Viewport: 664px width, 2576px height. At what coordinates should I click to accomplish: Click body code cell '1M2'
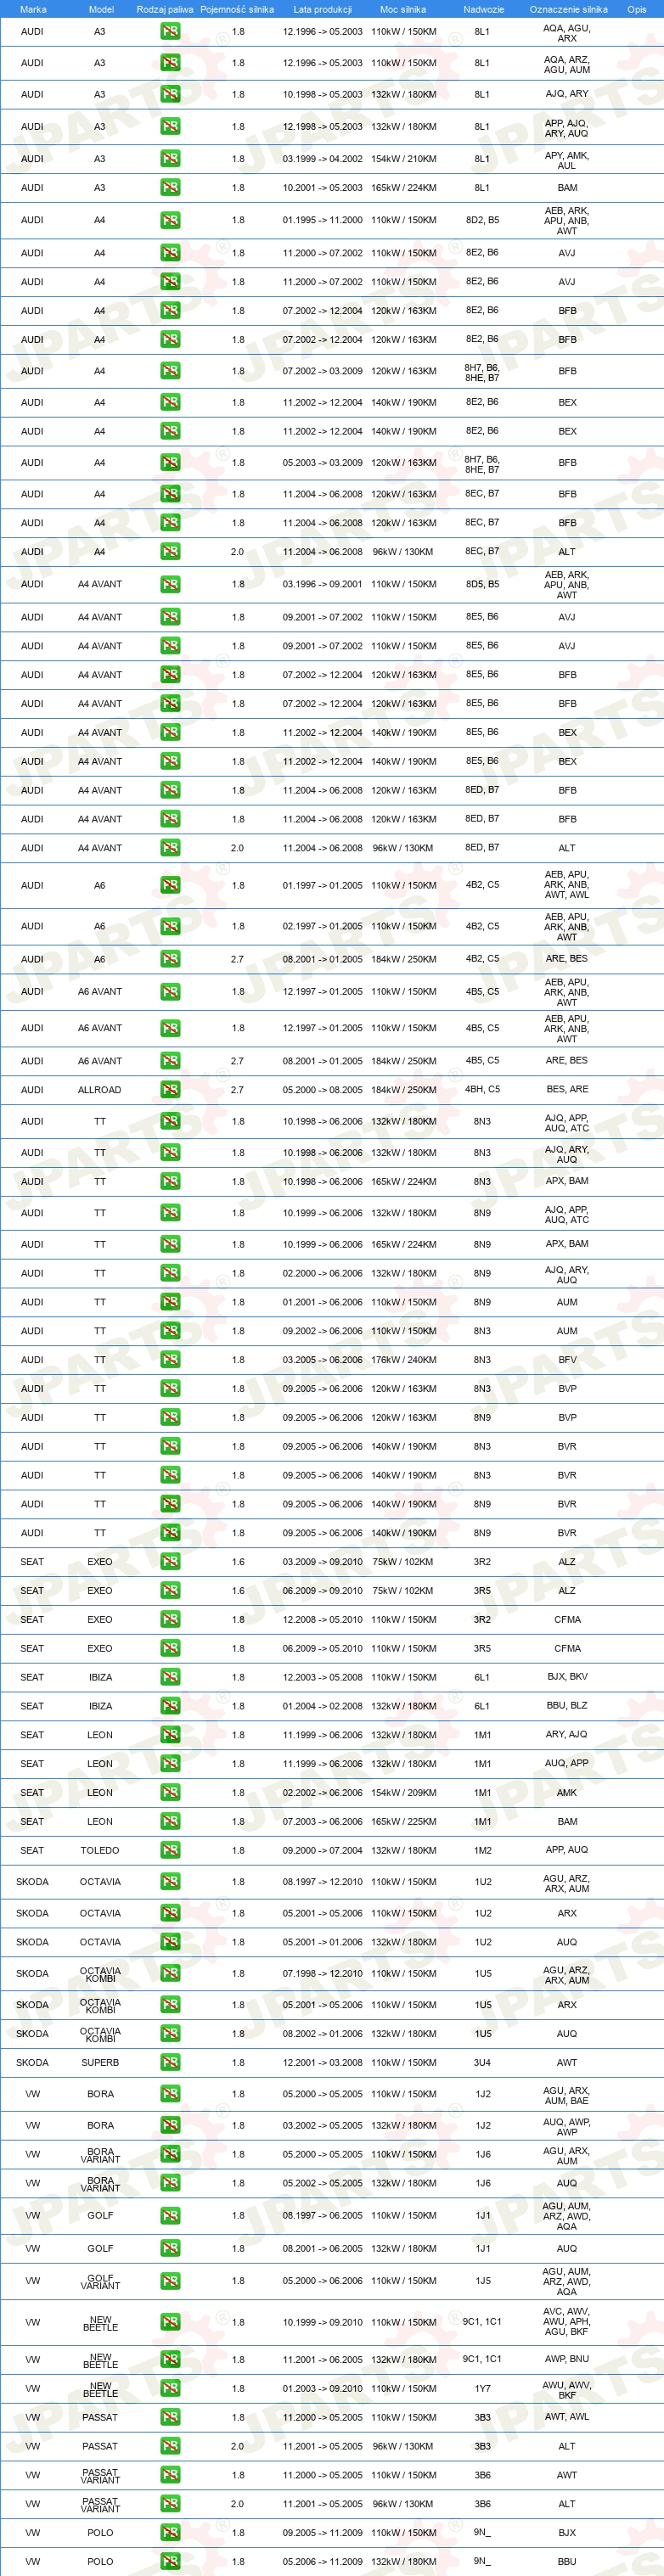click(x=482, y=1851)
